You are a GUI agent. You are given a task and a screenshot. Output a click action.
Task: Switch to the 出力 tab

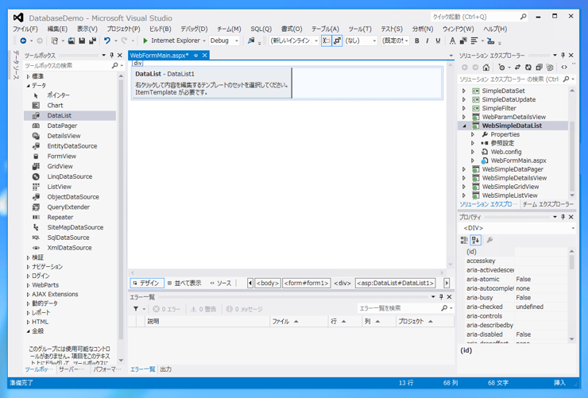point(166,369)
